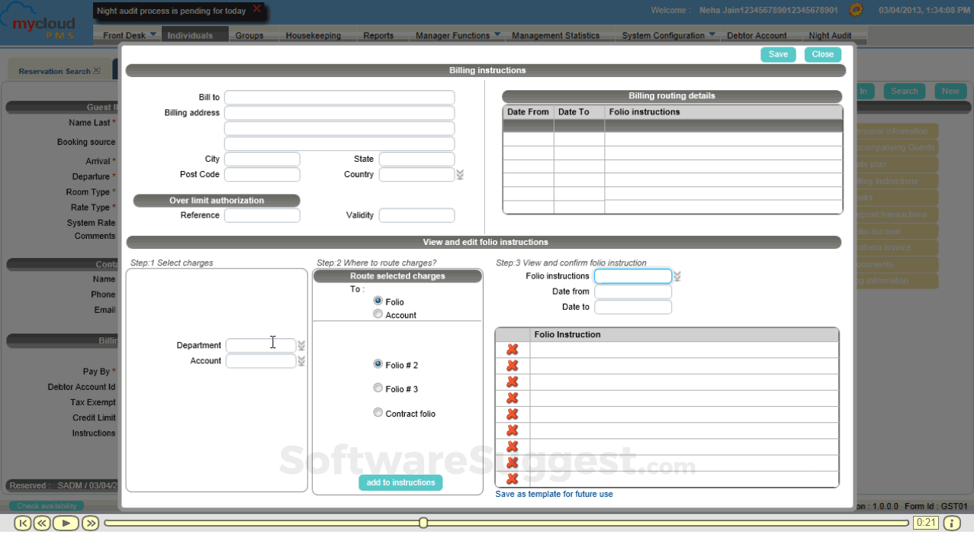Image resolution: width=974 pixels, height=535 pixels.
Task: Select the Contract folio option
Action: pos(378,413)
